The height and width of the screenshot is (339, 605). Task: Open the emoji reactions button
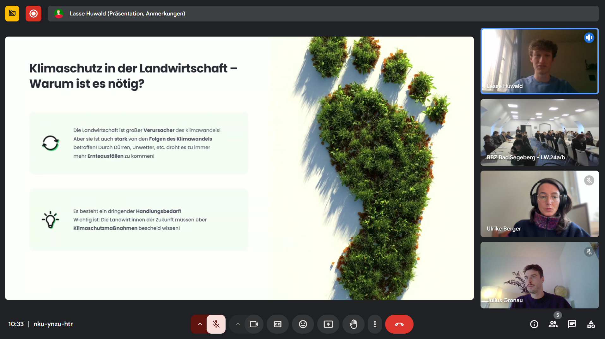click(x=303, y=324)
